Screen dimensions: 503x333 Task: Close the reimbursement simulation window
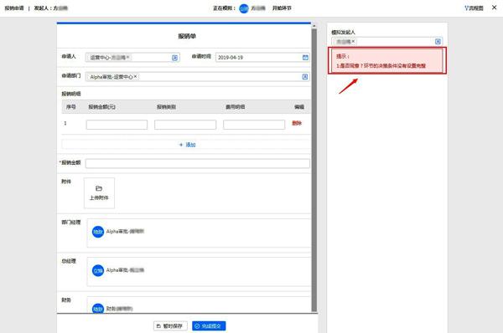click(x=494, y=8)
